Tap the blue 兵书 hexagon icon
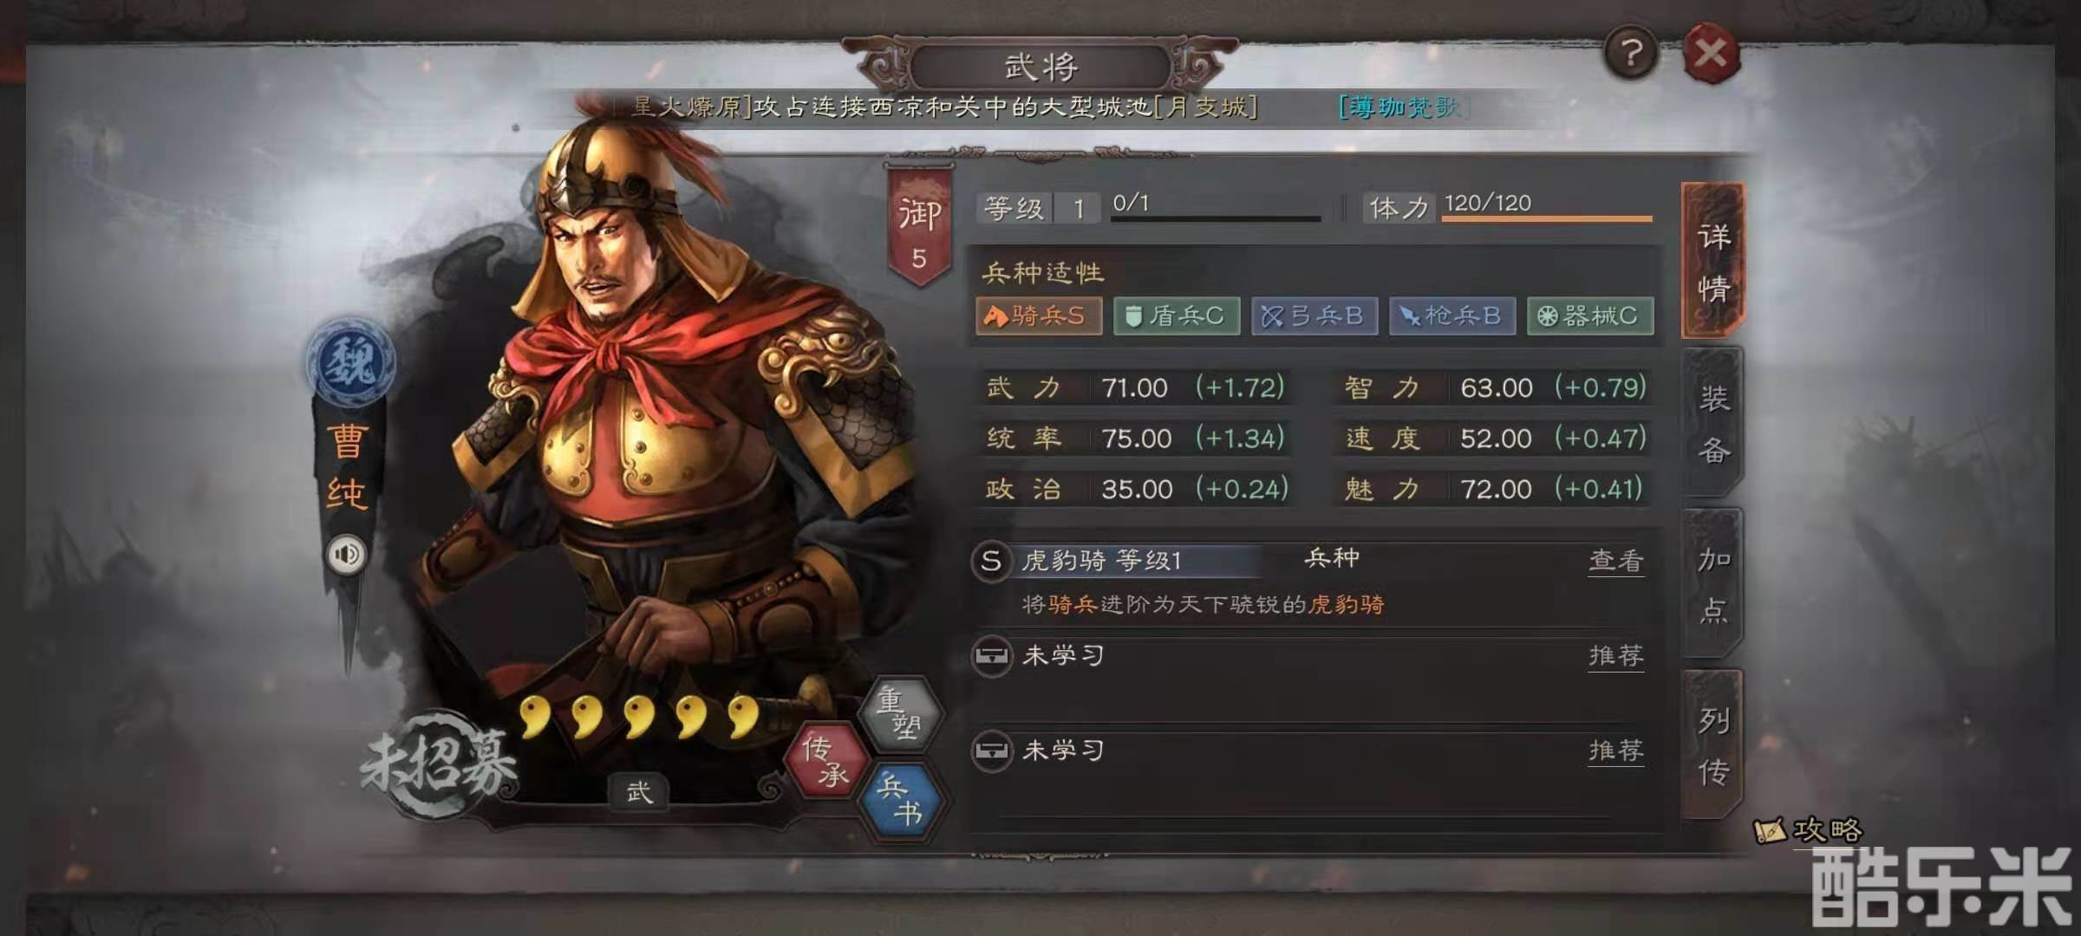The width and height of the screenshot is (2081, 936). point(901,799)
